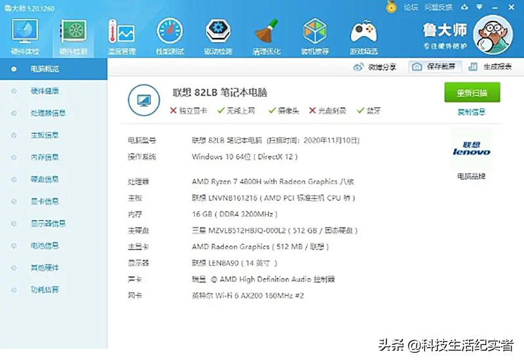
Task: Click the MZVLB512HBJQ disk value
Action: pos(274,230)
